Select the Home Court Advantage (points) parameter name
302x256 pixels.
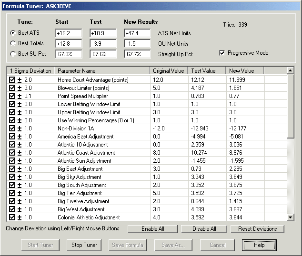[93, 80]
